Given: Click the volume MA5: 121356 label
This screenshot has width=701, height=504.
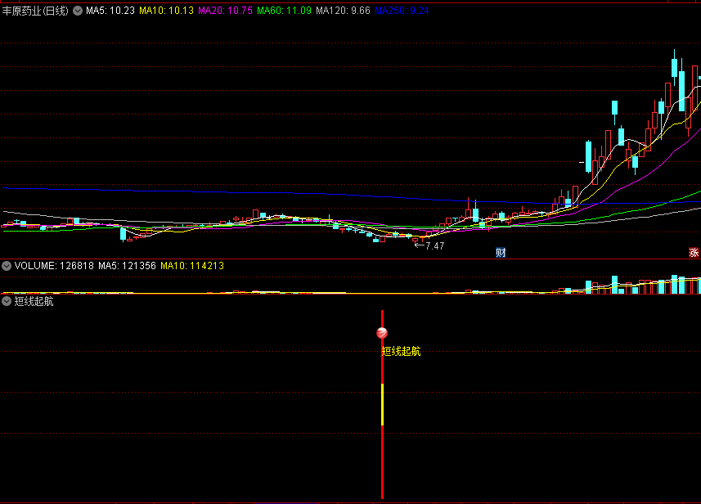Looking at the screenshot, I should (x=127, y=266).
